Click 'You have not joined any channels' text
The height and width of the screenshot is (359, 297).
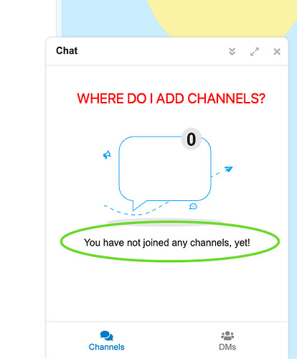click(x=167, y=243)
